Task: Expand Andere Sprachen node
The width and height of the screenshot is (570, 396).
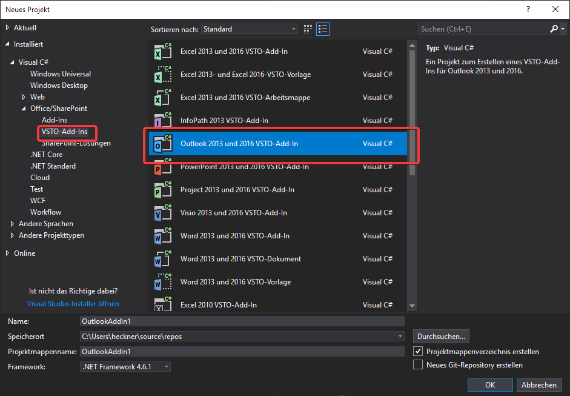Action: [12, 224]
